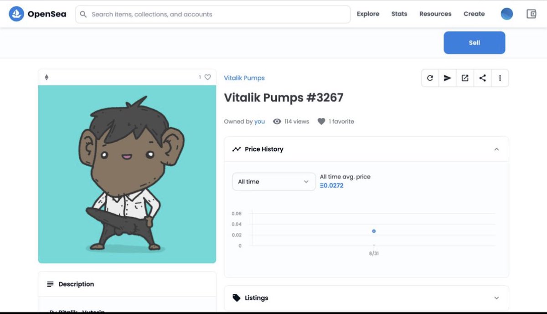
Task: Click the 8/31 data point on chart
Action: click(374, 231)
